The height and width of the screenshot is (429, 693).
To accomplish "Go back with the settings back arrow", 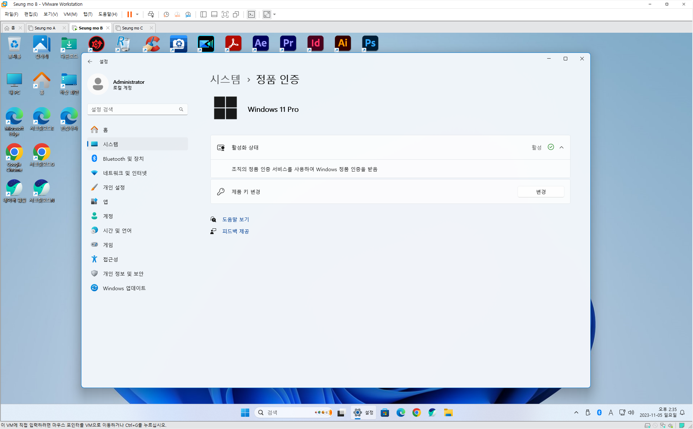I will [x=90, y=61].
